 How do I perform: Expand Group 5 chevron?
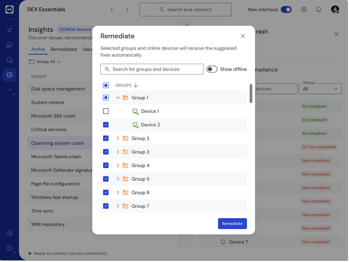click(x=118, y=179)
